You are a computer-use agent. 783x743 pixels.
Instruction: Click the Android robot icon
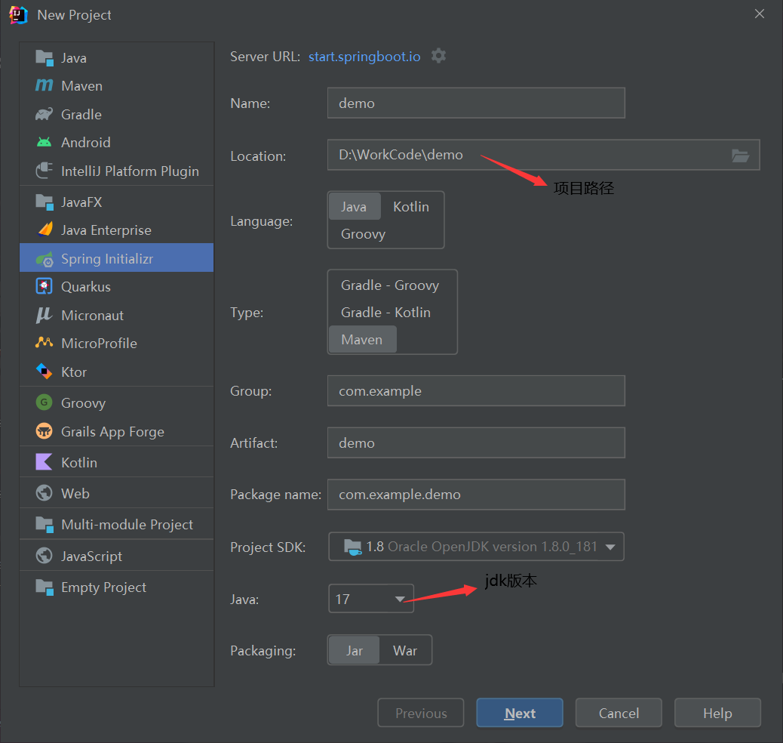[45, 143]
